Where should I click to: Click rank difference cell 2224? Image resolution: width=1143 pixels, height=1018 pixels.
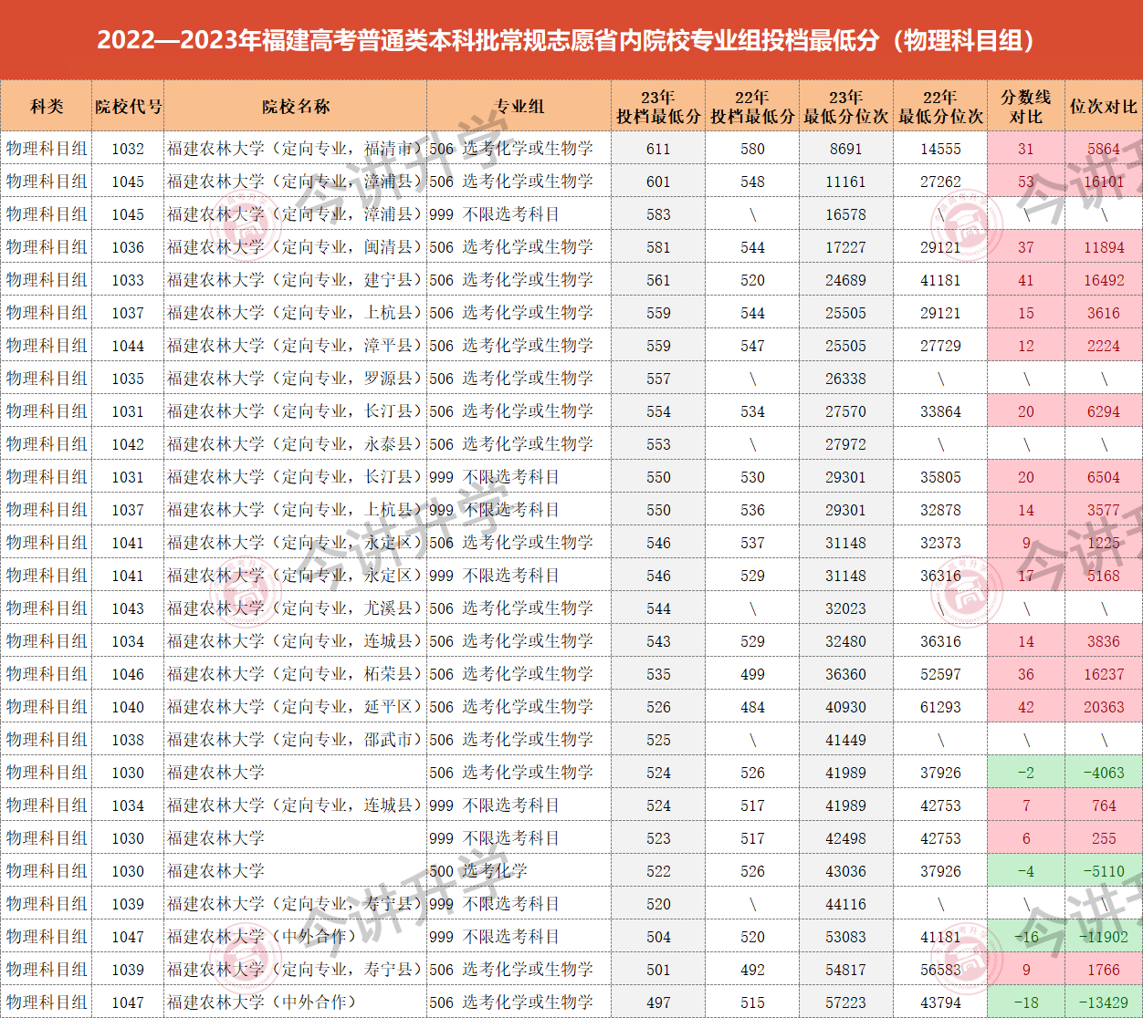pos(1104,346)
